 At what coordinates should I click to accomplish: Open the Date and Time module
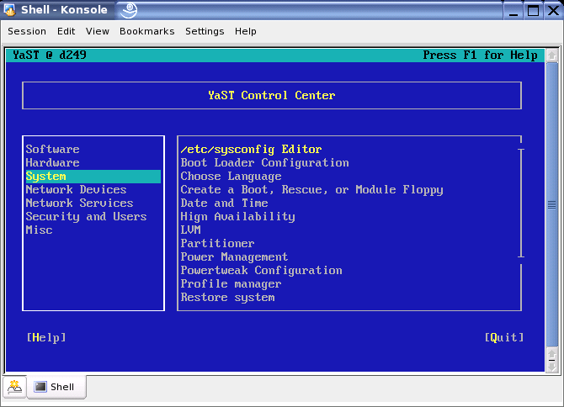point(224,203)
